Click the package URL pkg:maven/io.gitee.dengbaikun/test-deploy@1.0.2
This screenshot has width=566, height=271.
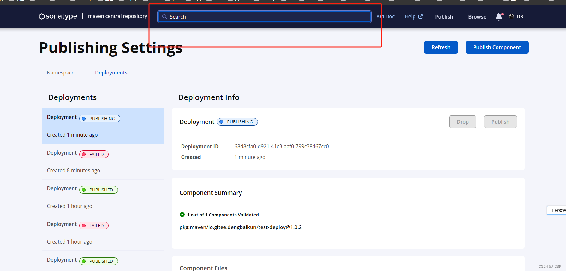(x=241, y=227)
